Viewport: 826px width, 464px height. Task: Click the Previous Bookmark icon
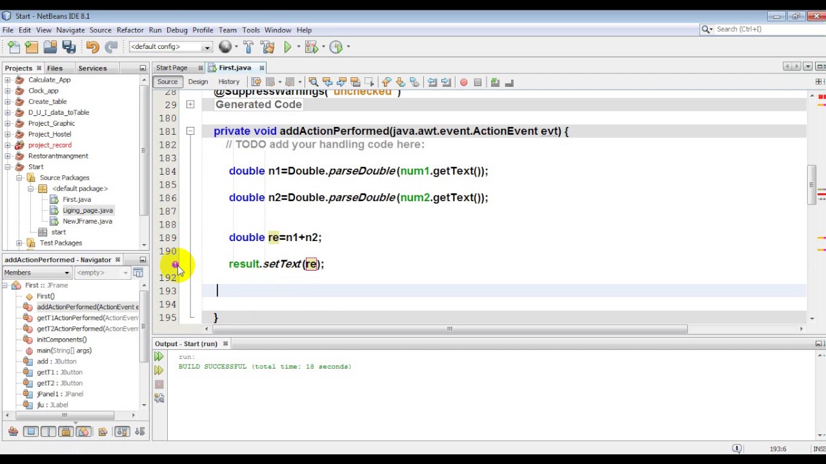[386, 82]
